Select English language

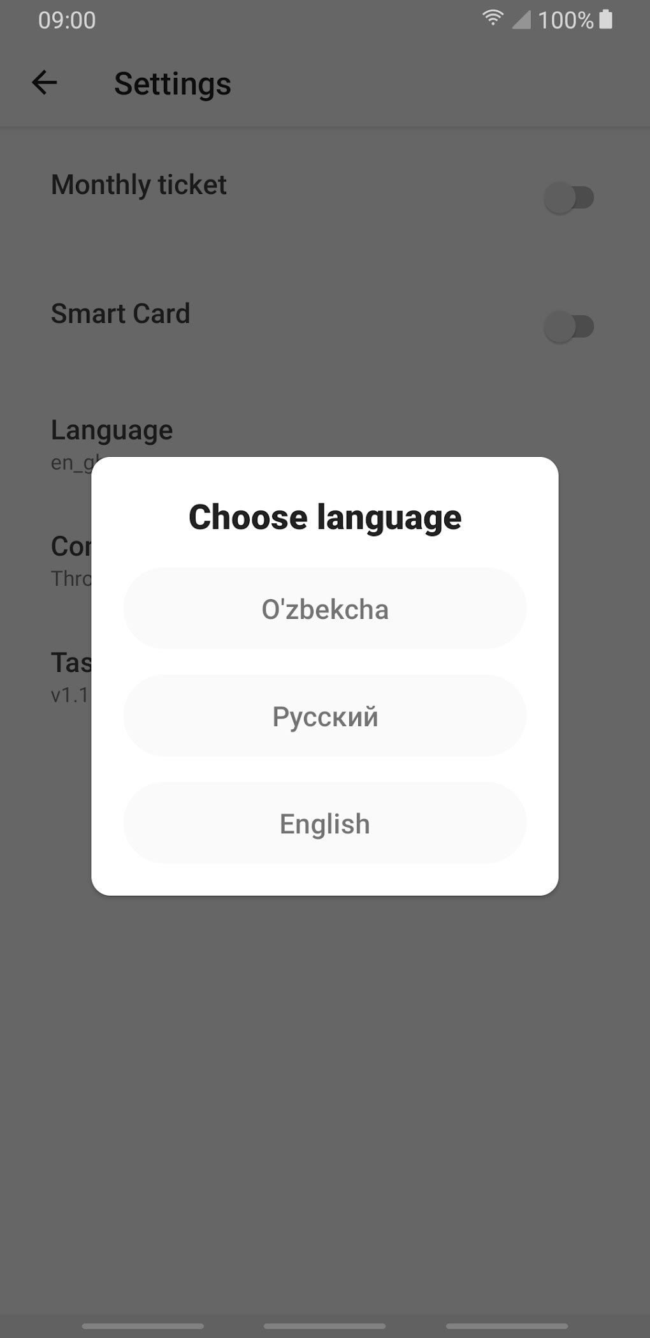(x=324, y=823)
